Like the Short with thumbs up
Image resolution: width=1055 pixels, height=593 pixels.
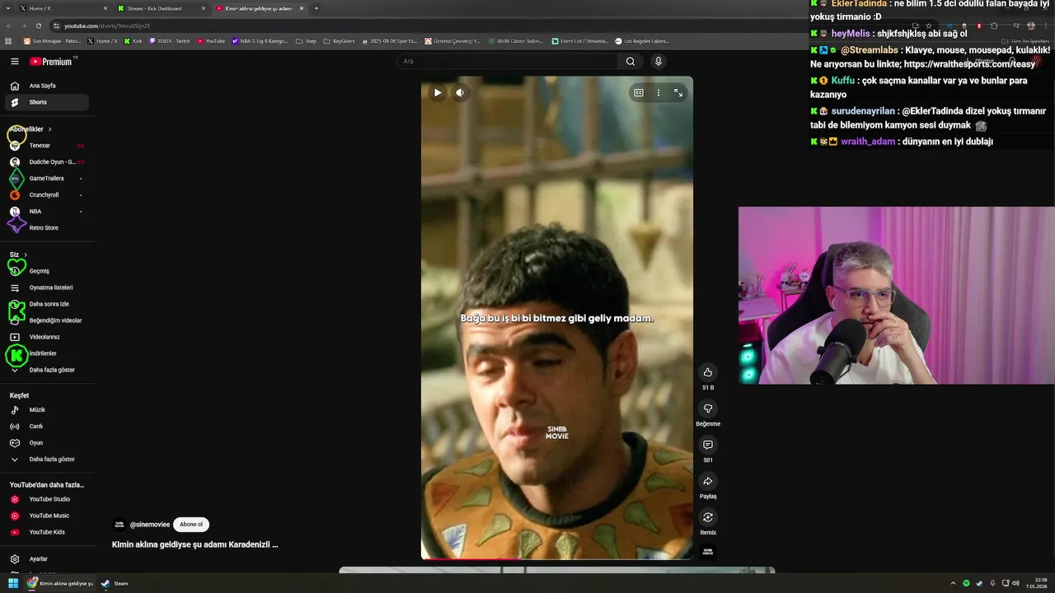tap(707, 372)
